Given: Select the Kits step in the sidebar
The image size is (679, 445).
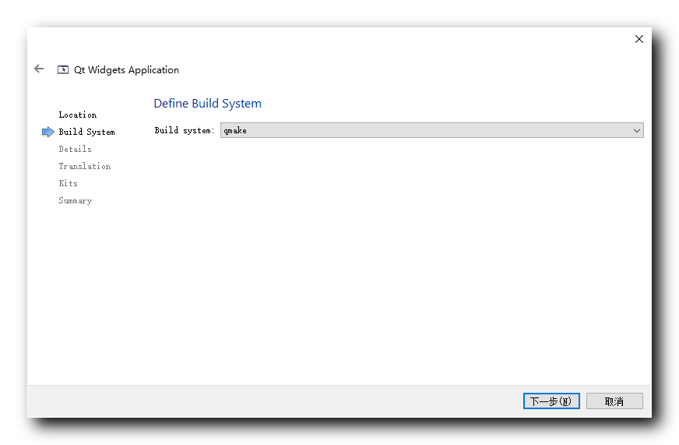Looking at the screenshot, I should 68,183.
